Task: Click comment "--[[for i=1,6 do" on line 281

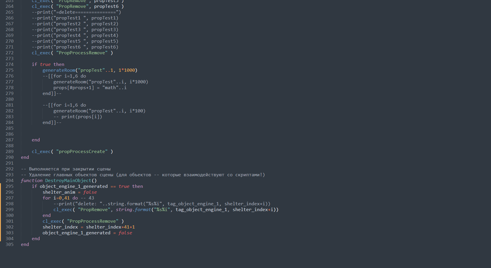Action: [64, 105]
